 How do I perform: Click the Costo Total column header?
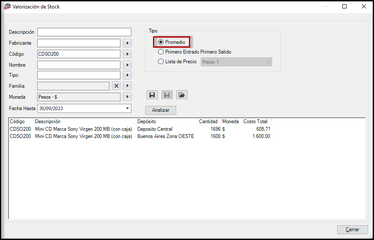pyautogui.click(x=257, y=121)
